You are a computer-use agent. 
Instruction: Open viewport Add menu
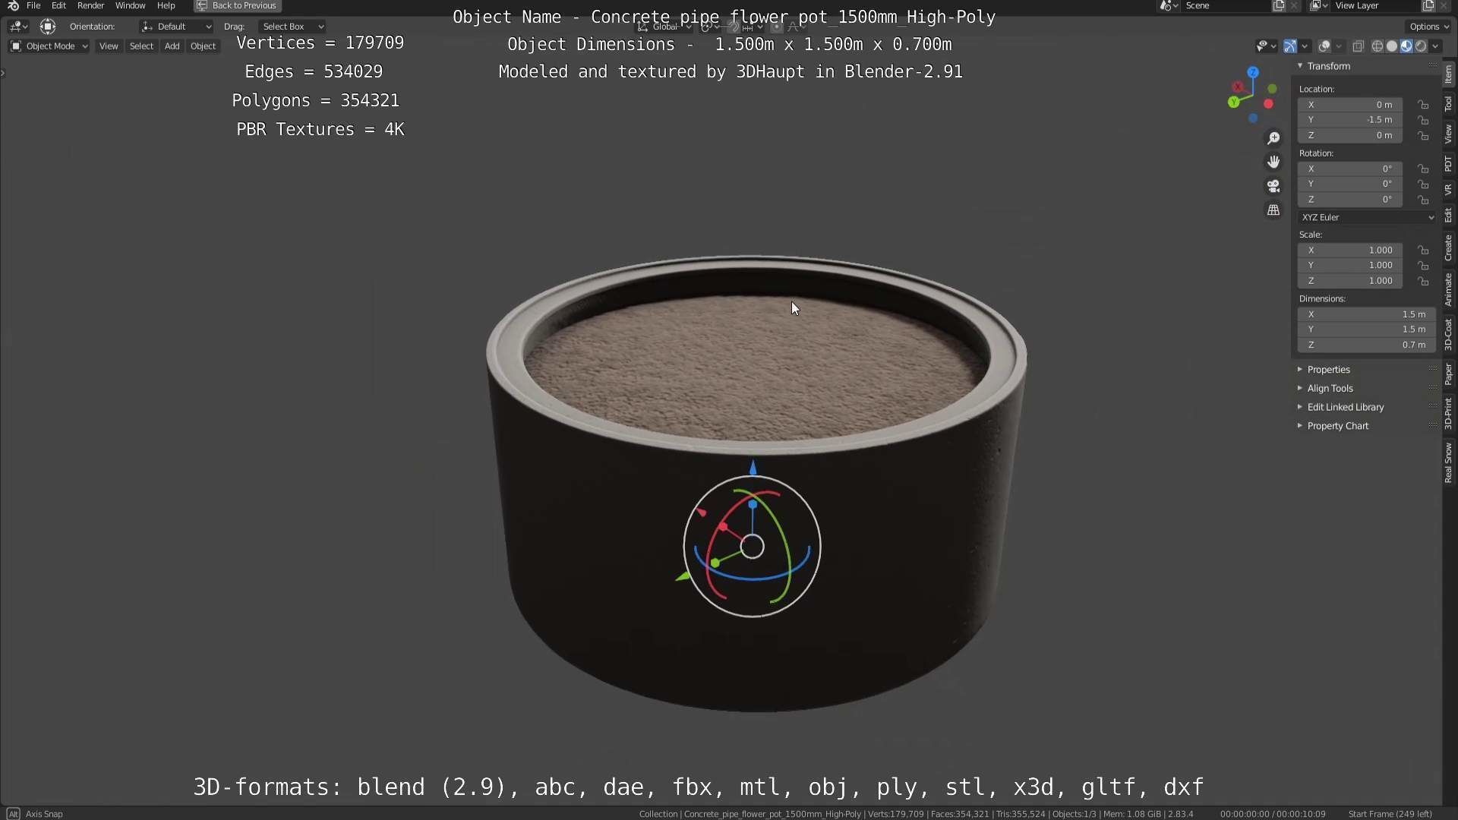pyautogui.click(x=172, y=46)
